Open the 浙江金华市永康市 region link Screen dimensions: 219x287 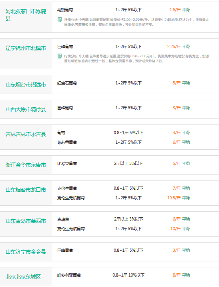(x=26, y=165)
